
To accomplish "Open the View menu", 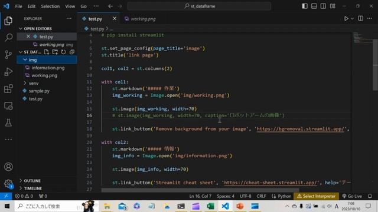I will click(70, 6).
